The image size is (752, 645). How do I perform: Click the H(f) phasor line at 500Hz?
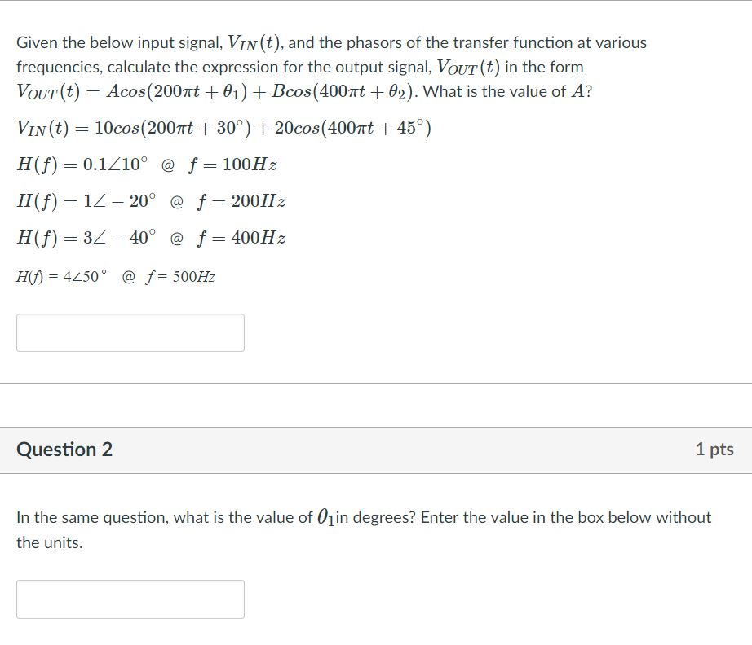coord(114,277)
